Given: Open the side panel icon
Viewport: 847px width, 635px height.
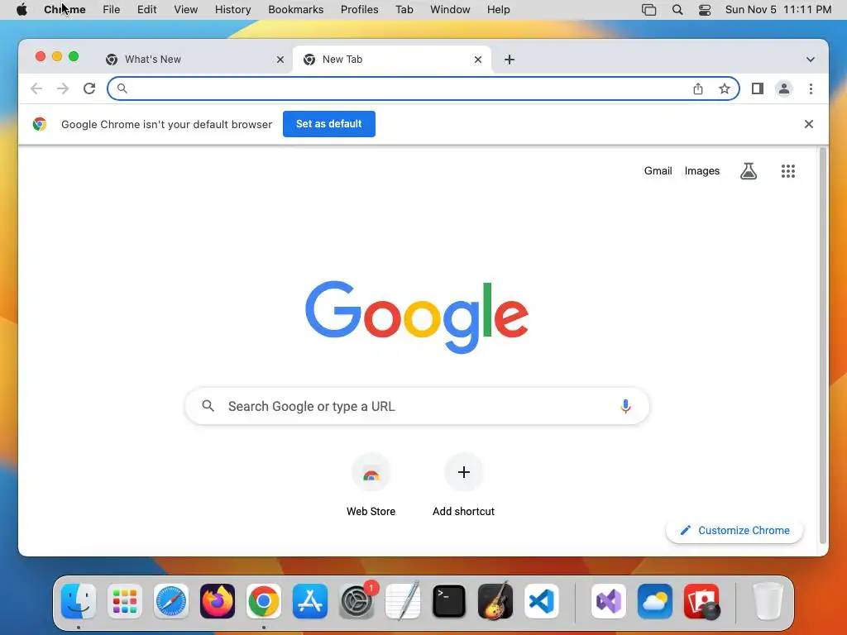Looking at the screenshot, I should click(x=758, y=88).
